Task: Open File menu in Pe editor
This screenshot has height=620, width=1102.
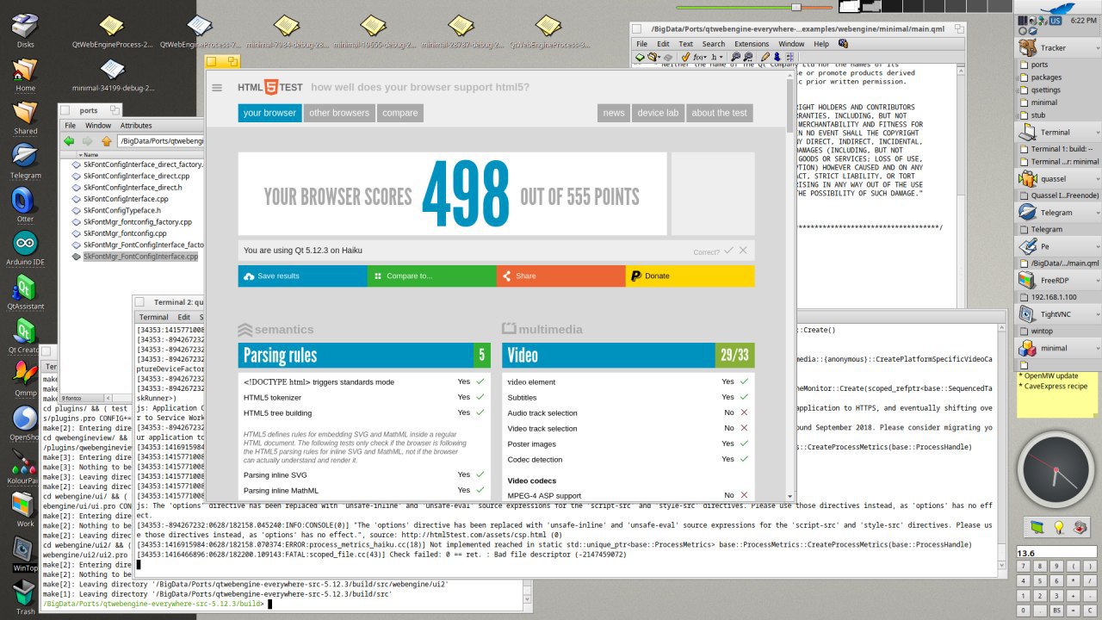Action: coord(641,43)
